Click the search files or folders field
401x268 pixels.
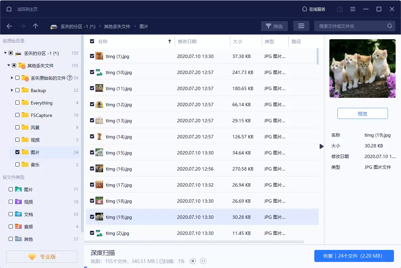[351, 26]
